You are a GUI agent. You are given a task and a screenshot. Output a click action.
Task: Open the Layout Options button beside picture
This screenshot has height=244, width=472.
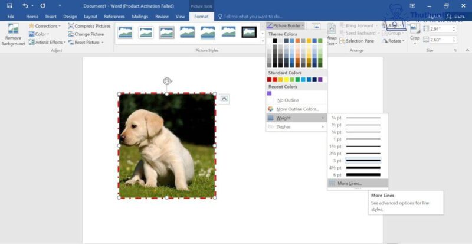tap(224, 99)
